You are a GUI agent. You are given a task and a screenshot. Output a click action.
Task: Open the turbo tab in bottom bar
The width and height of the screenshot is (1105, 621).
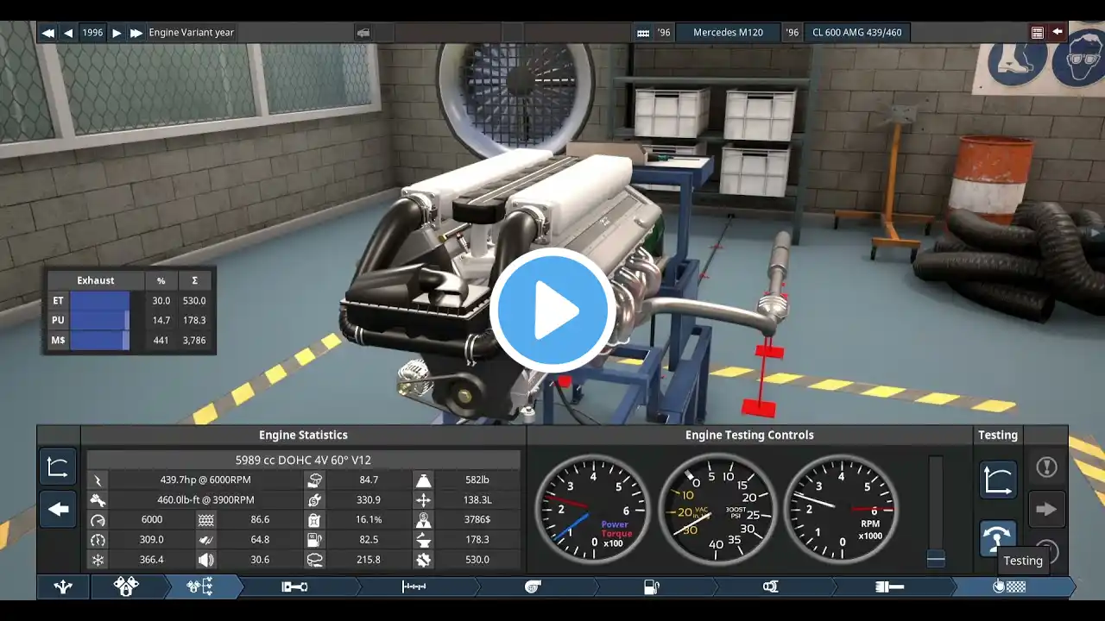click(x=534, y=586)
